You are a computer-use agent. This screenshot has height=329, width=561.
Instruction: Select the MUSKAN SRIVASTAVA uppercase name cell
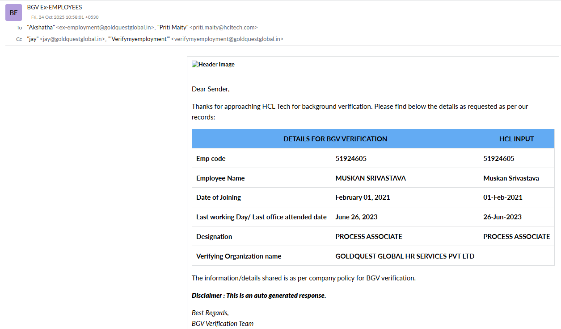371,178
